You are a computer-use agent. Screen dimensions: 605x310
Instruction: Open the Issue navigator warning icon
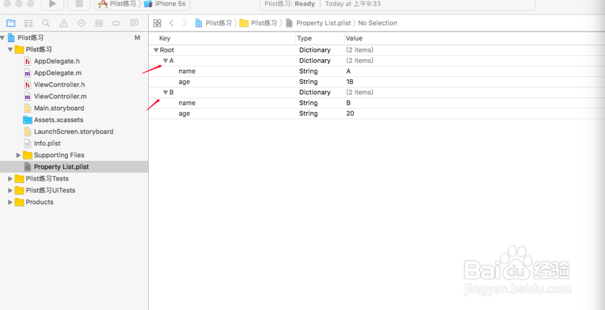[64, 23]
